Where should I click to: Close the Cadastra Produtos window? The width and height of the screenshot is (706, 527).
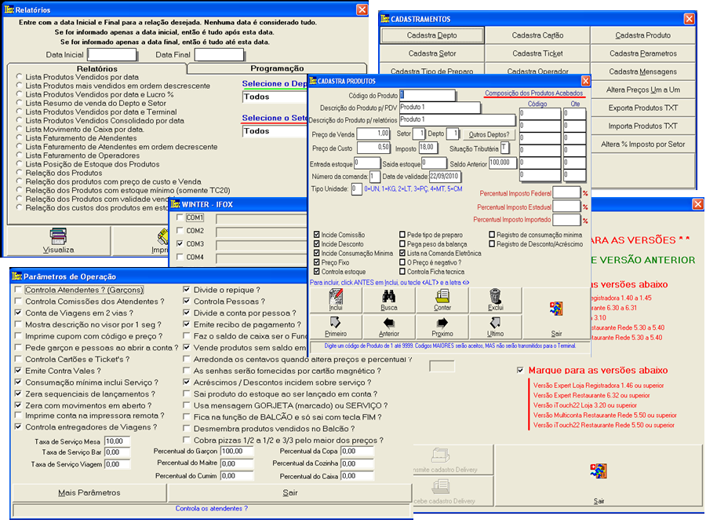point(585,81)
